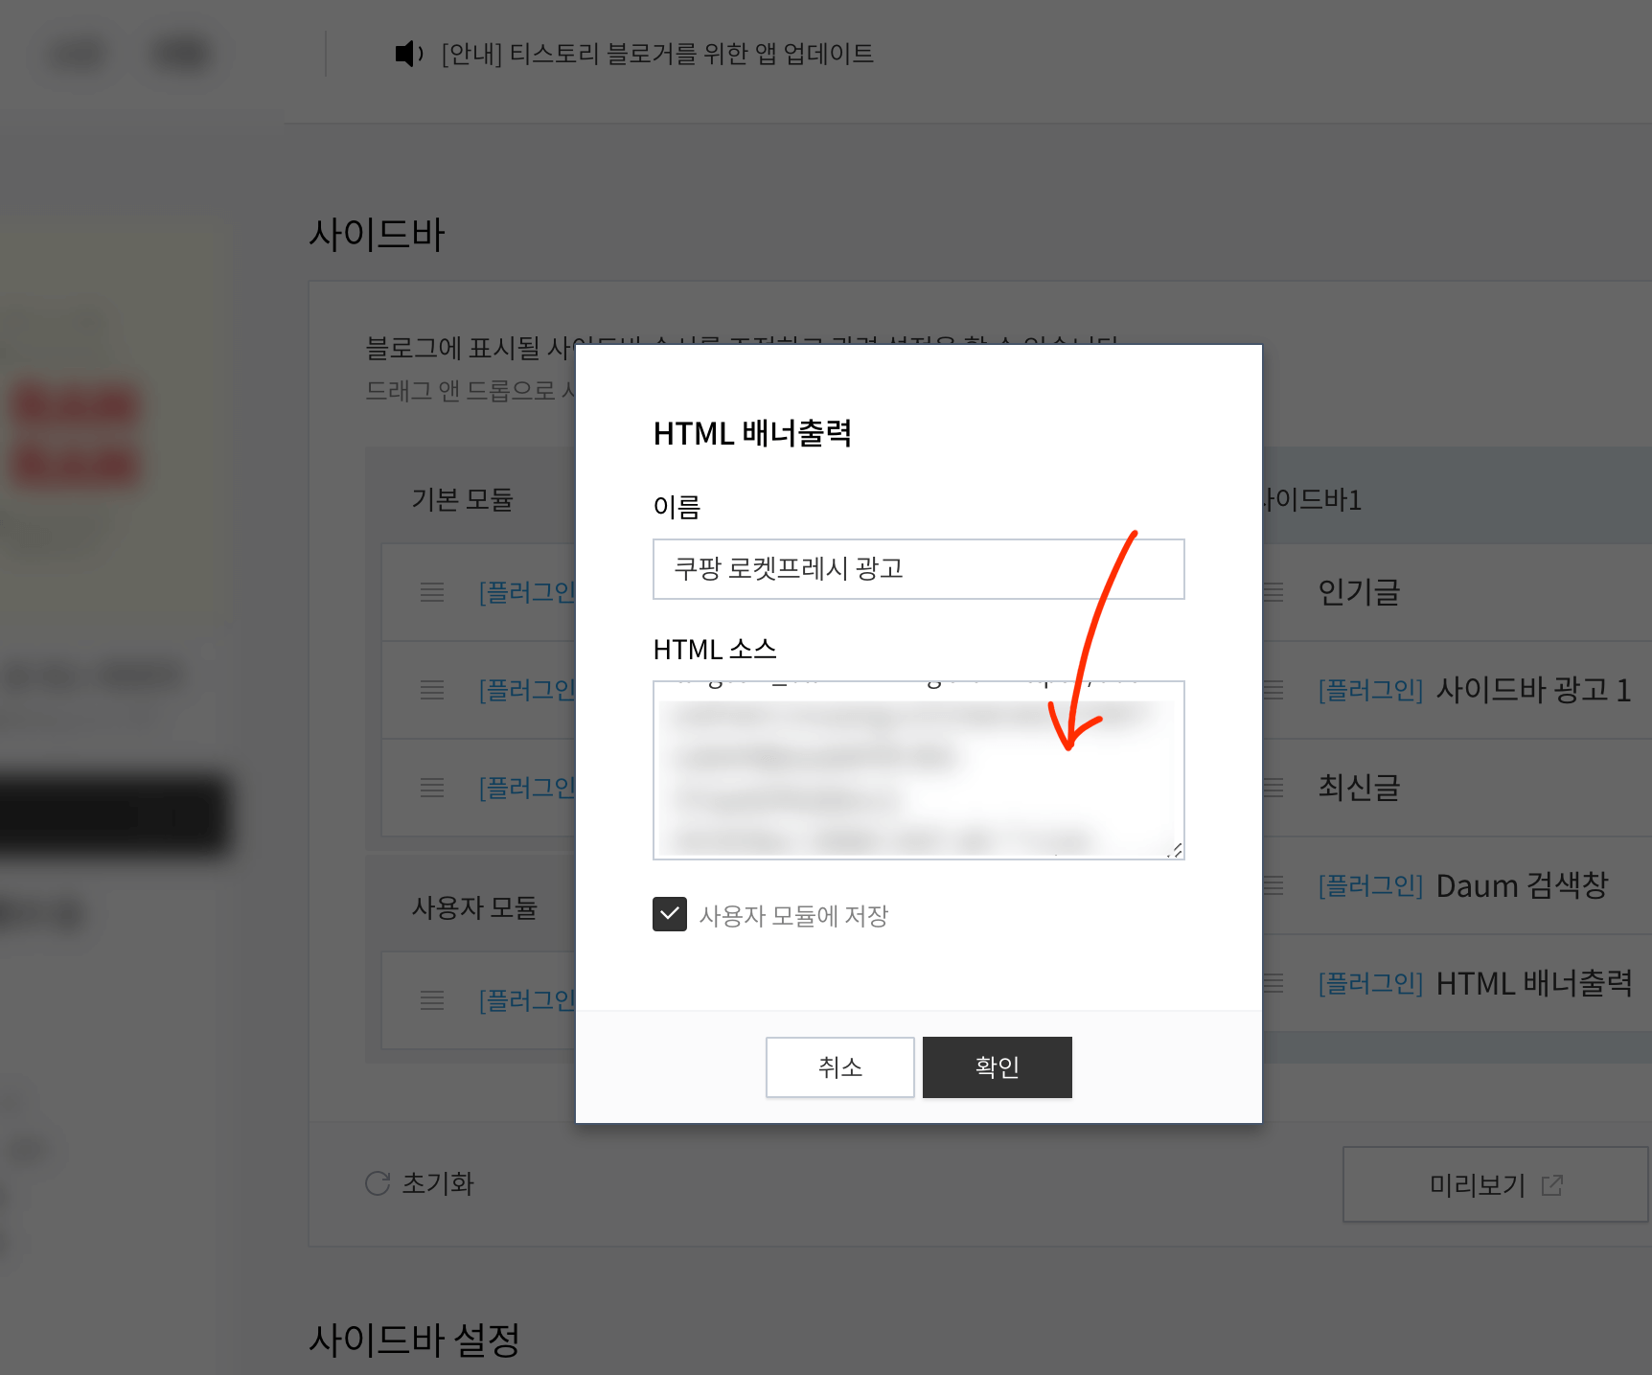Screen dimensions: 1652x1375
Task: Focus the 이름 name input field
Action: coord(918,569)
